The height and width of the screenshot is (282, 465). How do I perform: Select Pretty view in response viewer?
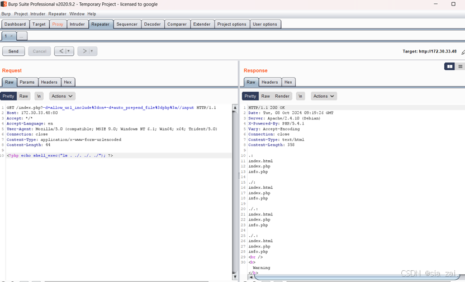250,96
